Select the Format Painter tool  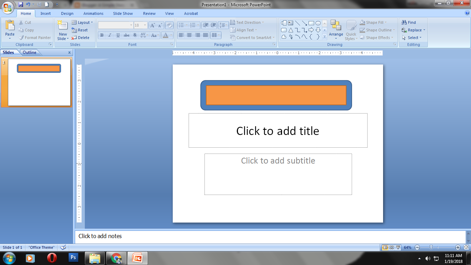coord(35,38)
